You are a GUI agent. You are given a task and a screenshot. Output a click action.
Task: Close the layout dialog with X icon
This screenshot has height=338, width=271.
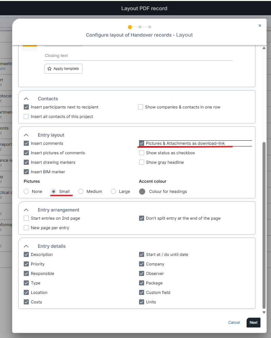click(260, 26)
